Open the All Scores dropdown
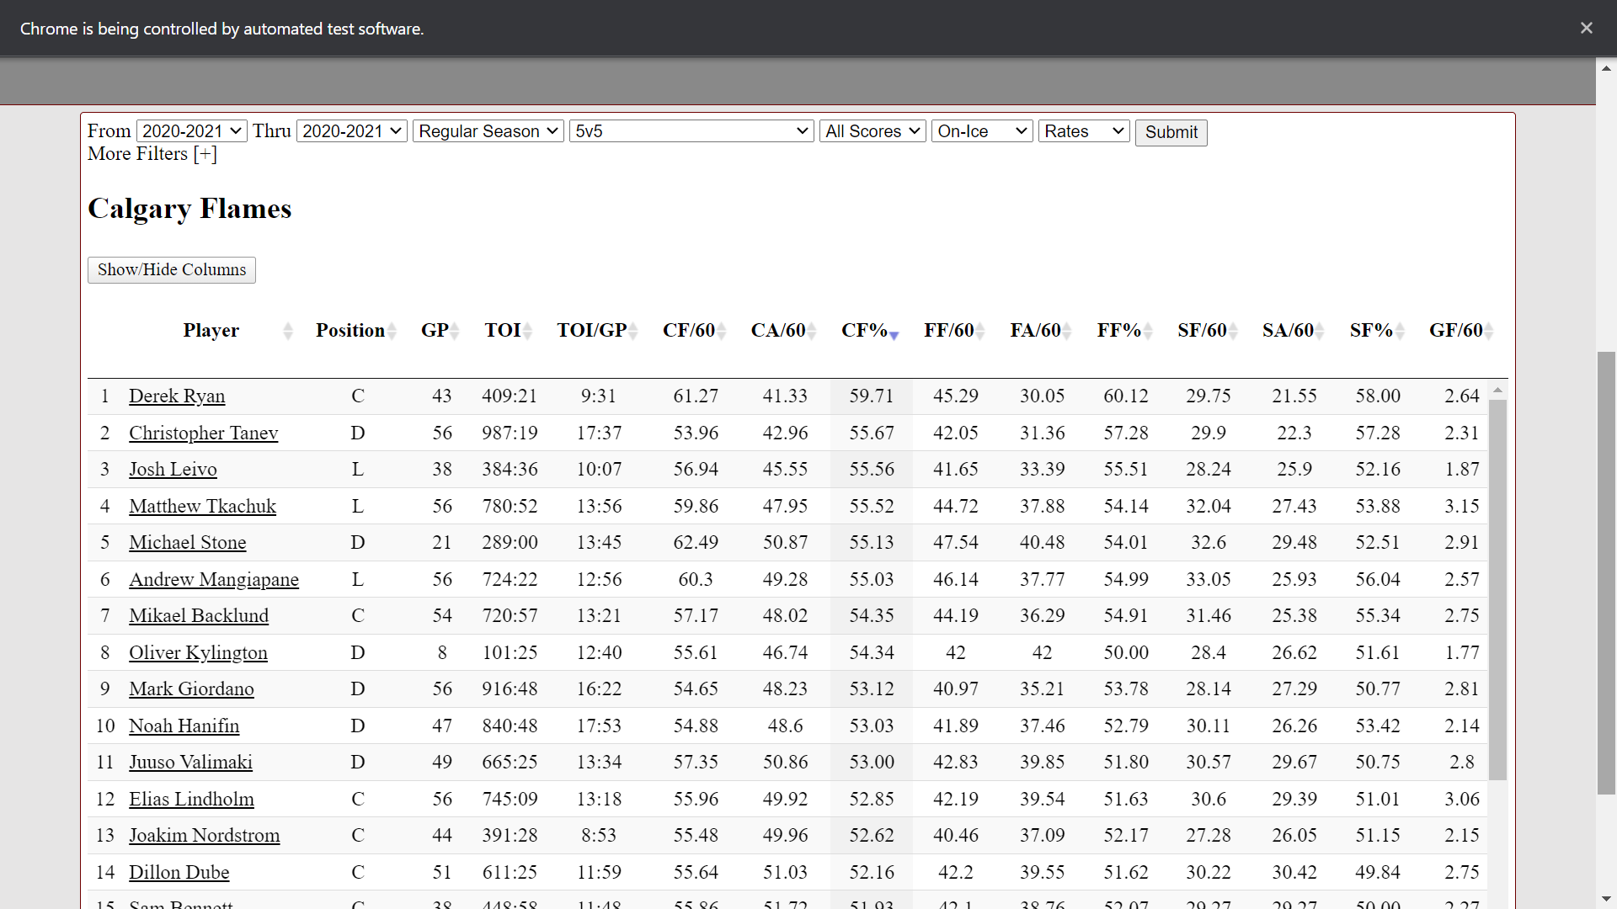The height and width of the screenshot is (909, 1617). click(873, 131)
